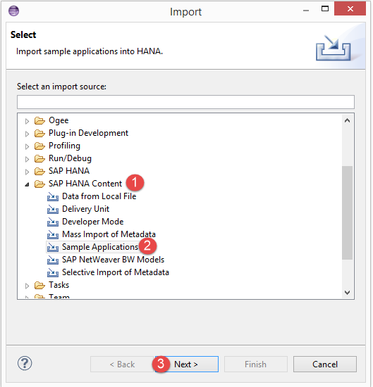Click the Mass Import of Metadata icon
The width and height of the screenshot is (373, 387).
click(53, 234)
